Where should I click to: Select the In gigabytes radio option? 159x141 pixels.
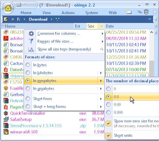pos(28,89)
